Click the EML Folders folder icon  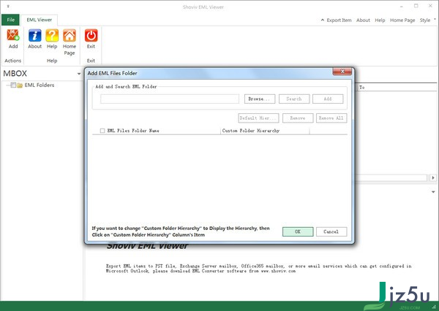(20, 85)
